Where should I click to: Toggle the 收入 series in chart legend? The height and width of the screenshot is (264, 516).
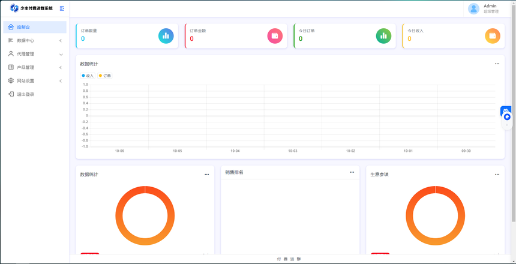point(88,76)
